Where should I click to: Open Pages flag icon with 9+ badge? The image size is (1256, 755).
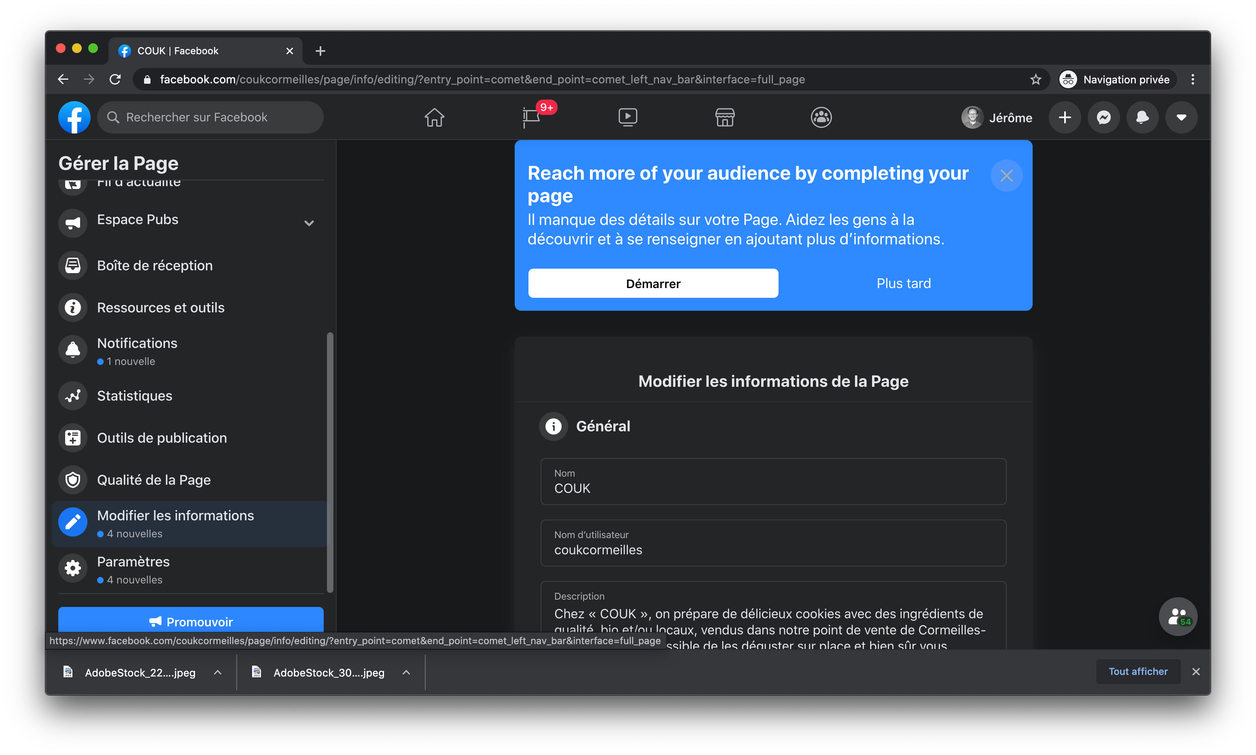(532, 117)
